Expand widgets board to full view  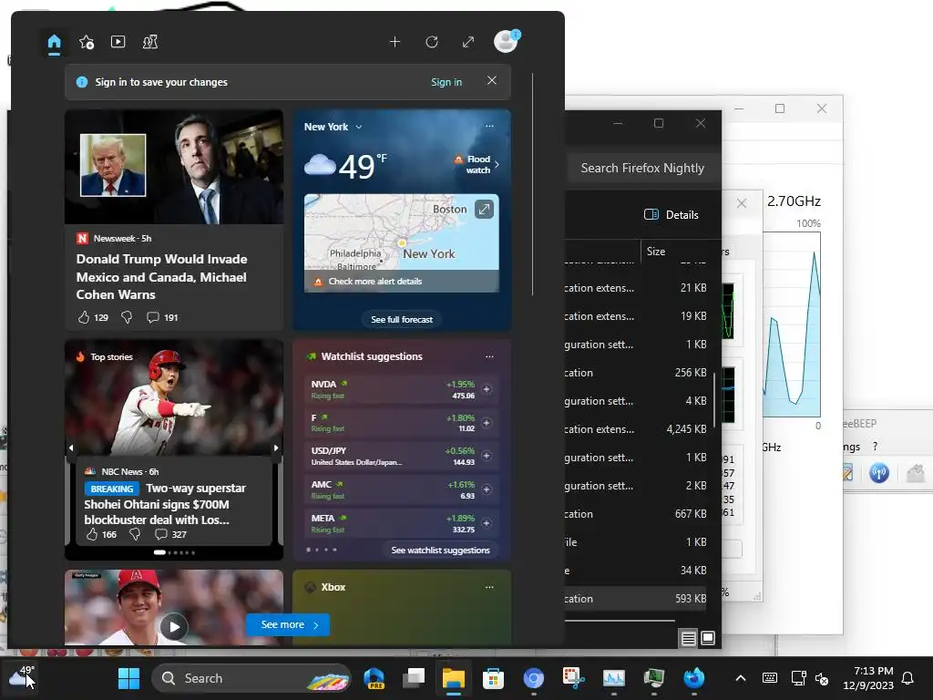click(468, 42)
